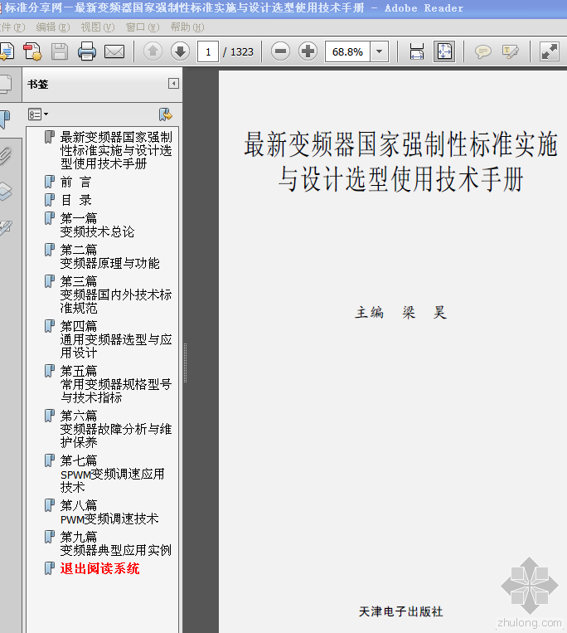Select the fit width scrolling icon
Image resolution: width=567 pixels, height=633 pixels.
coord(417,51)
